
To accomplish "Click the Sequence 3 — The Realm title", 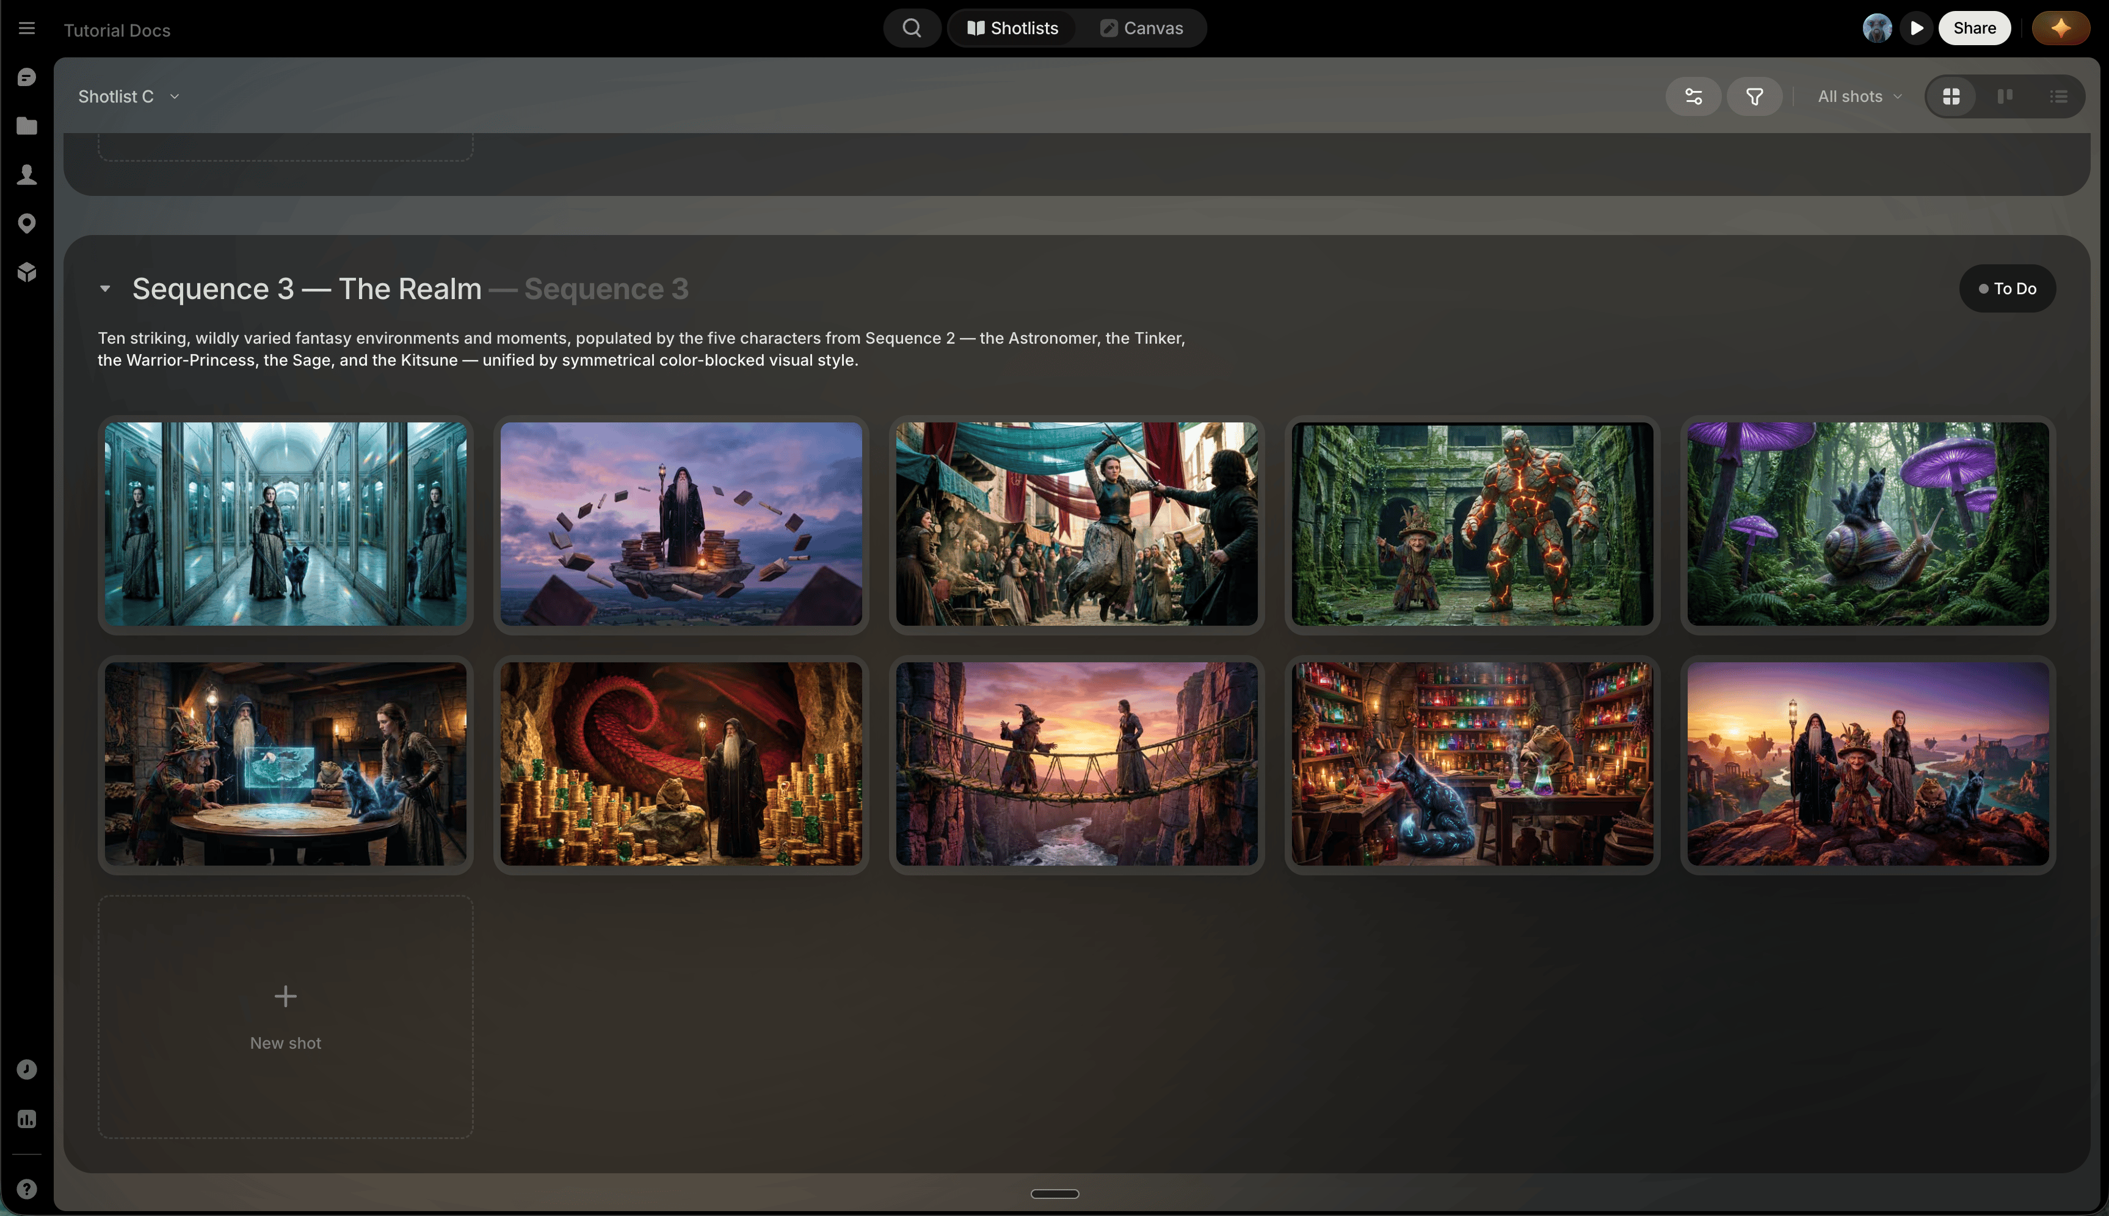I will pos(307,289).
